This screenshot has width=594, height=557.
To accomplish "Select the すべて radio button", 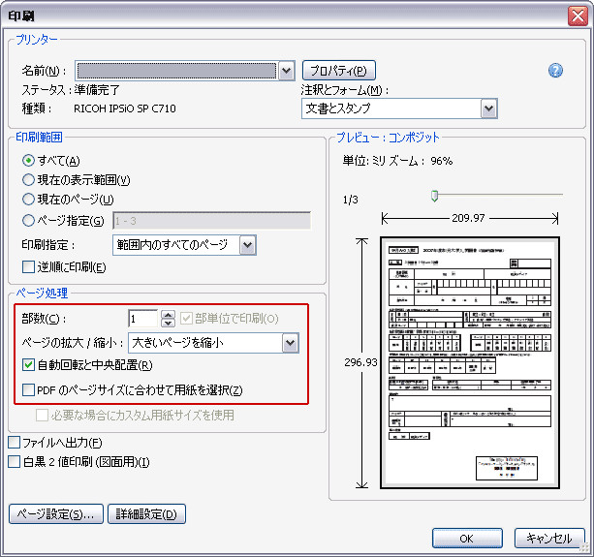I will (28, 160).
